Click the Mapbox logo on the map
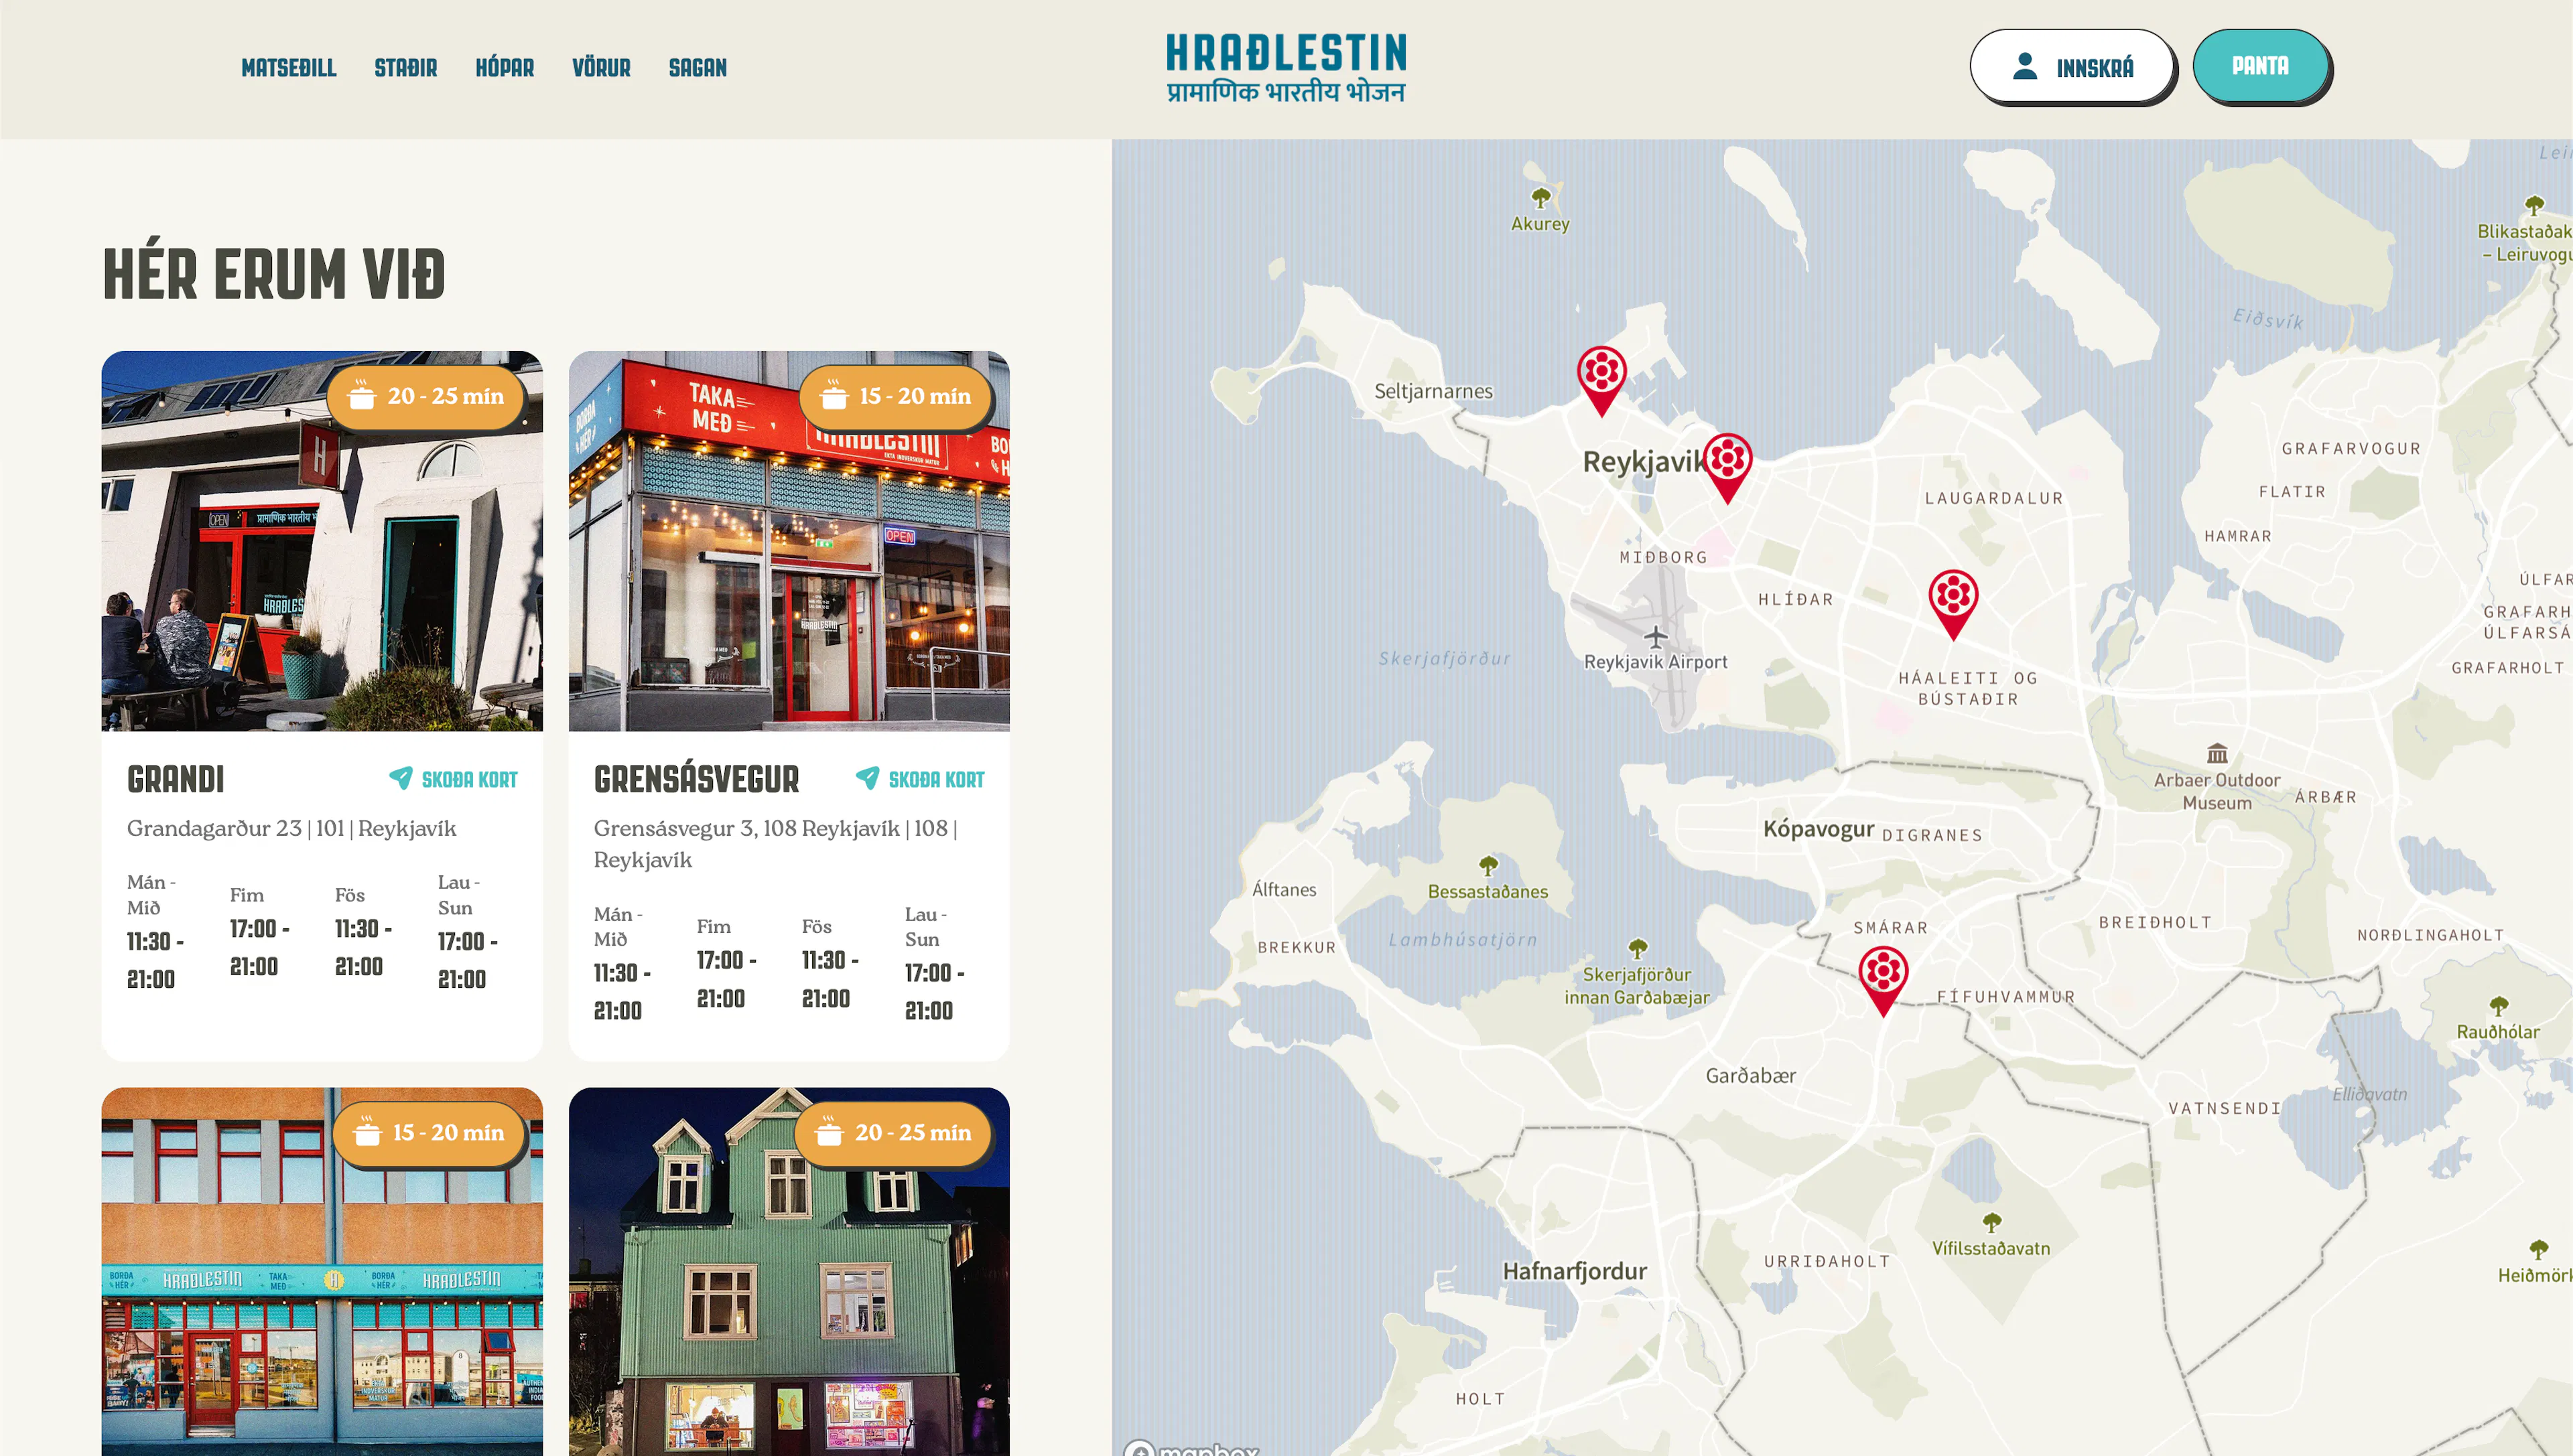 [1191, 1448]
